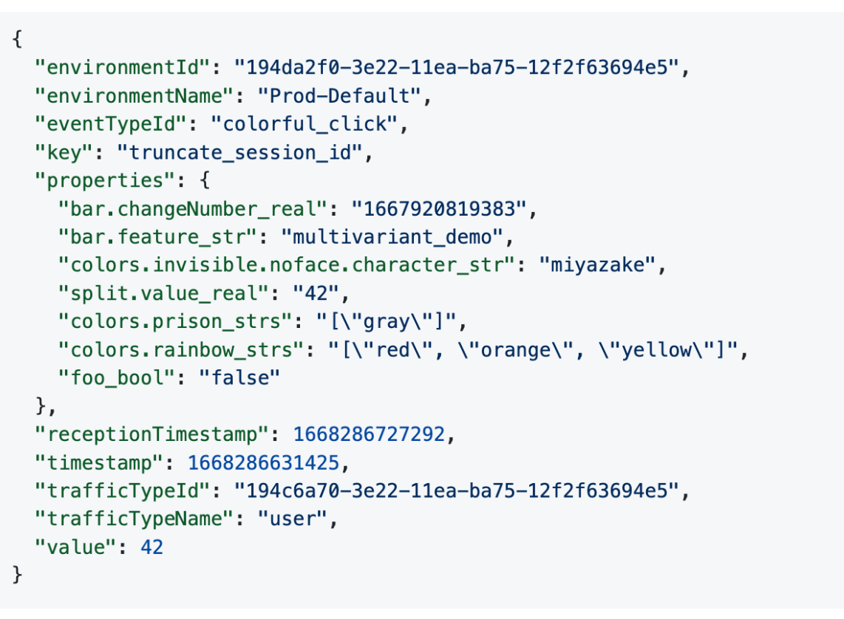
Task: Click the "trafficTypeName" key name
Action: pos(136,519)
